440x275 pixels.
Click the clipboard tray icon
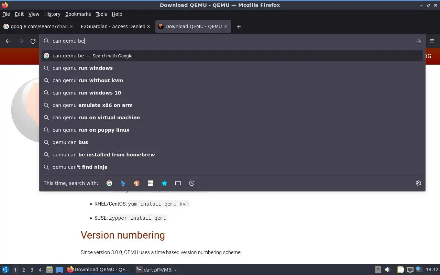pyautogui.click(x=401, y=269)
